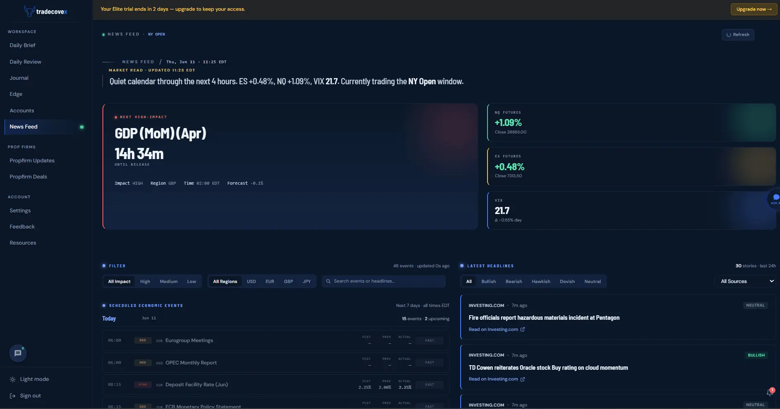Show All headlines tab
The width and height of the screenshot is (780, 409).
coord(469,281)
